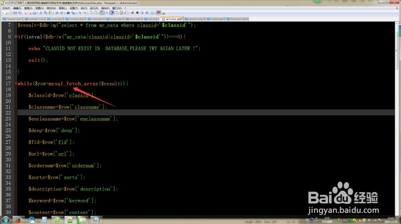Screen dimensions: 401x224
Task: Open the 语言(L) menu
Action: [63, 8]
